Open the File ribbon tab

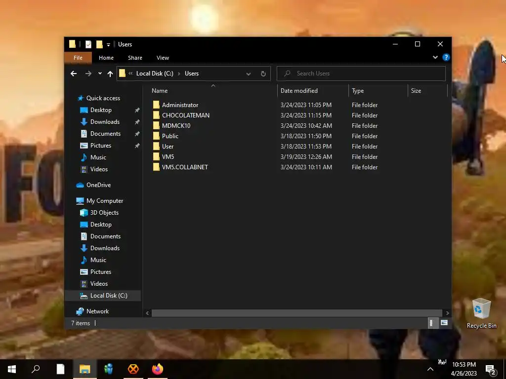(78, 58)
